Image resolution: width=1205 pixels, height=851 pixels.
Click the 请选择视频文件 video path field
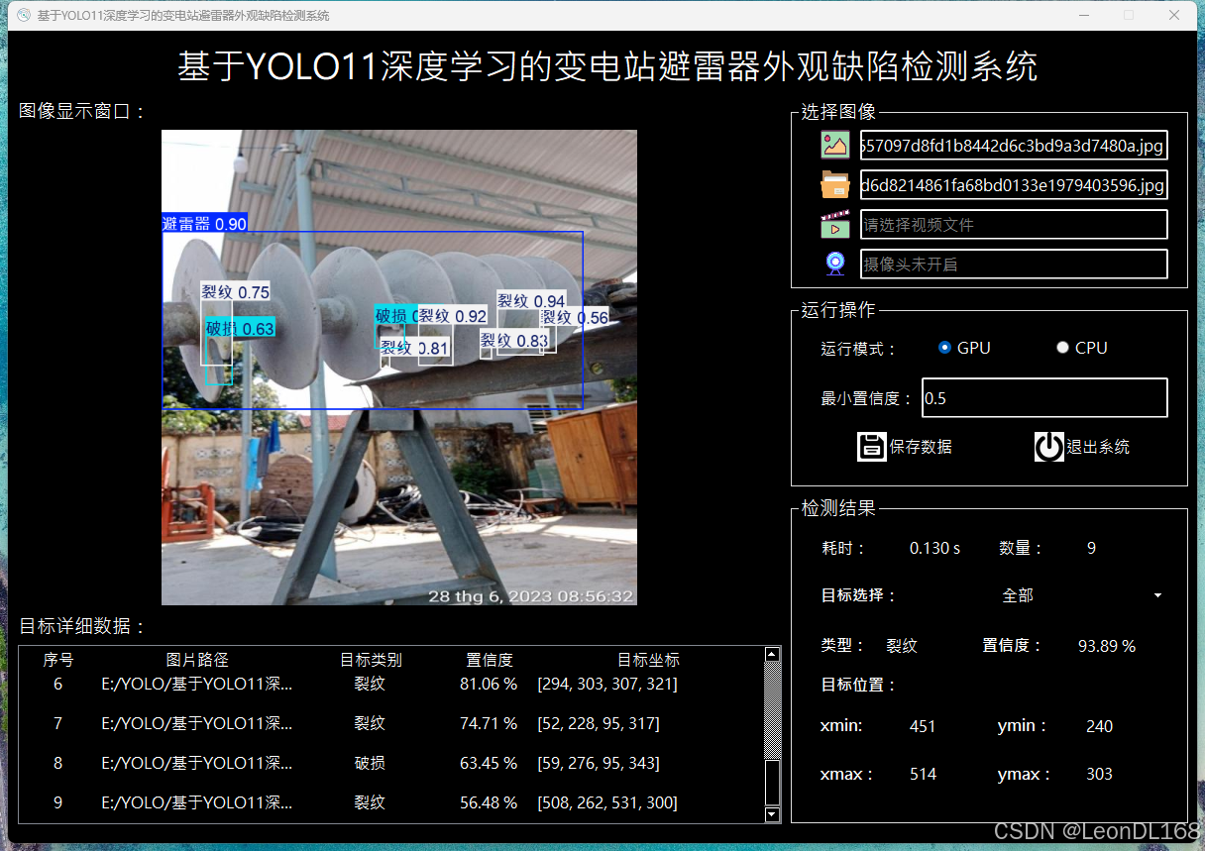pyautogui.click(x=1013, y=224)
